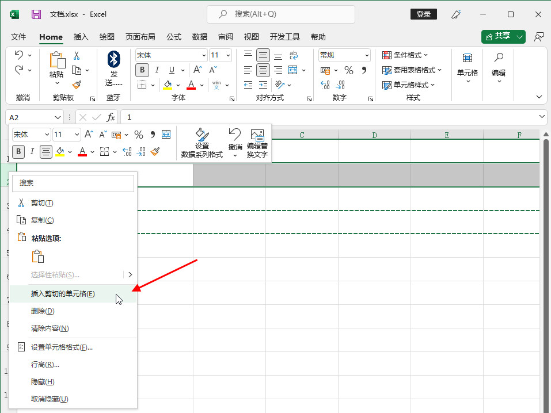Viewport: 551px width, 413px height.
Task: Choose 删除 in context menu
Action: click(x=73, y=311)
